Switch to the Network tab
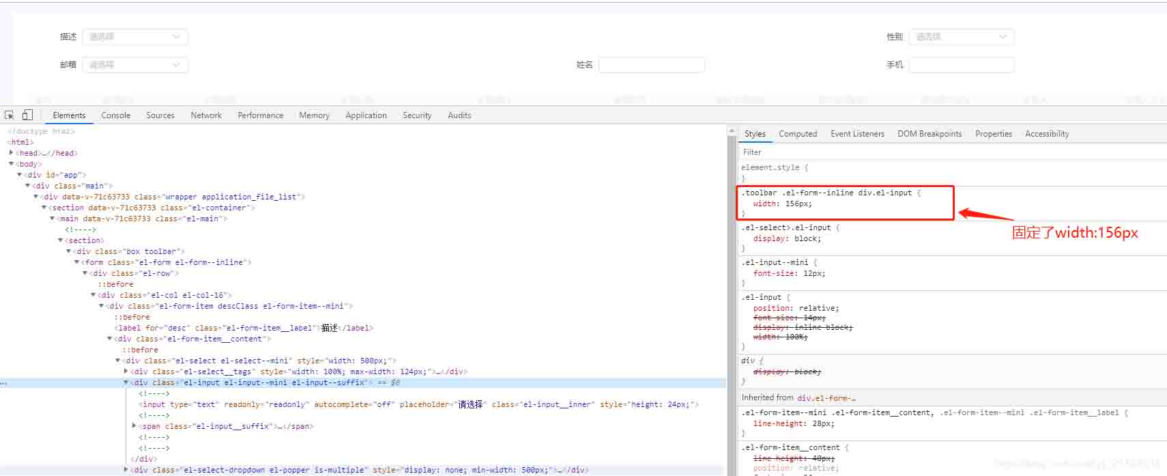This screenshot has height=476, width=1167. tap(206, 115)
